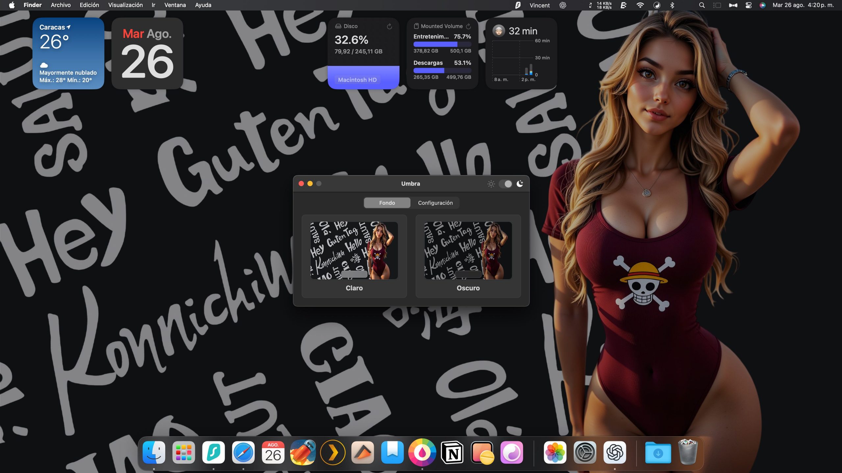Refresh the Disco widget
842x473 pixels.
(x=389, y=26)
